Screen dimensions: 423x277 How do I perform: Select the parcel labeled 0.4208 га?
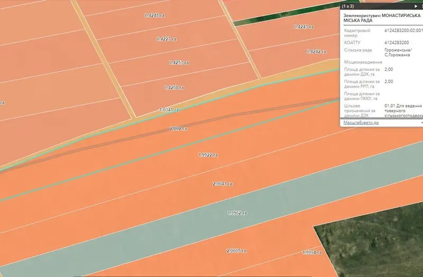[x=174, y=88]
